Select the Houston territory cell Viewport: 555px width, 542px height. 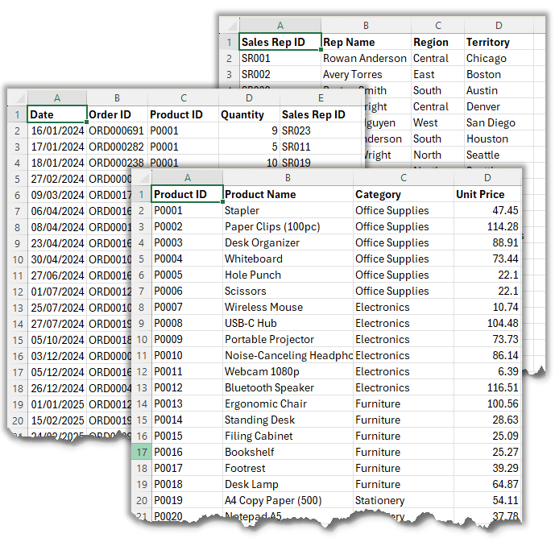pos(499,139)
